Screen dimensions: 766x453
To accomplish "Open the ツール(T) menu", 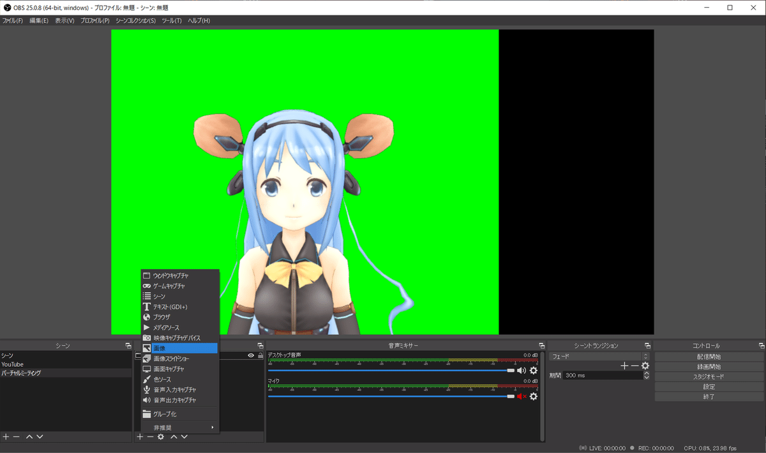I will tap(172, 20).
